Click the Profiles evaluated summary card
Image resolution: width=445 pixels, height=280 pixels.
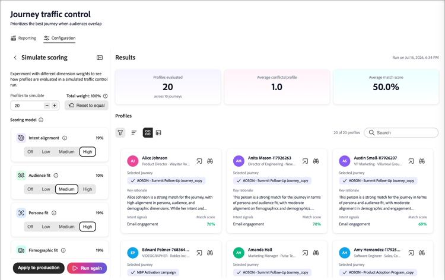[x=168, y=87]
